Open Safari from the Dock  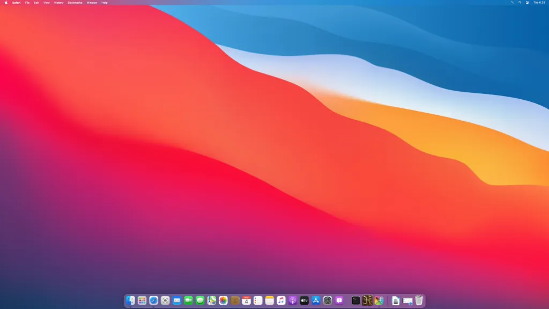click(x=153, y=300)
